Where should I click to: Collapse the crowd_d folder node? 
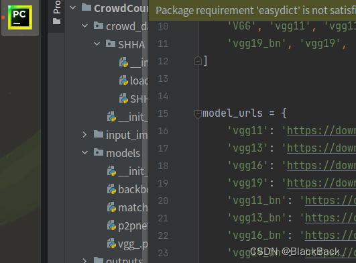(84, 26)
